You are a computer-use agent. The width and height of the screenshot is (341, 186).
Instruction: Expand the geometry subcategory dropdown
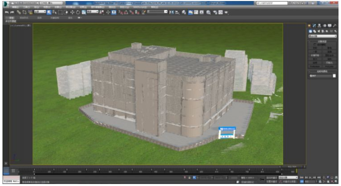point(323,36)
